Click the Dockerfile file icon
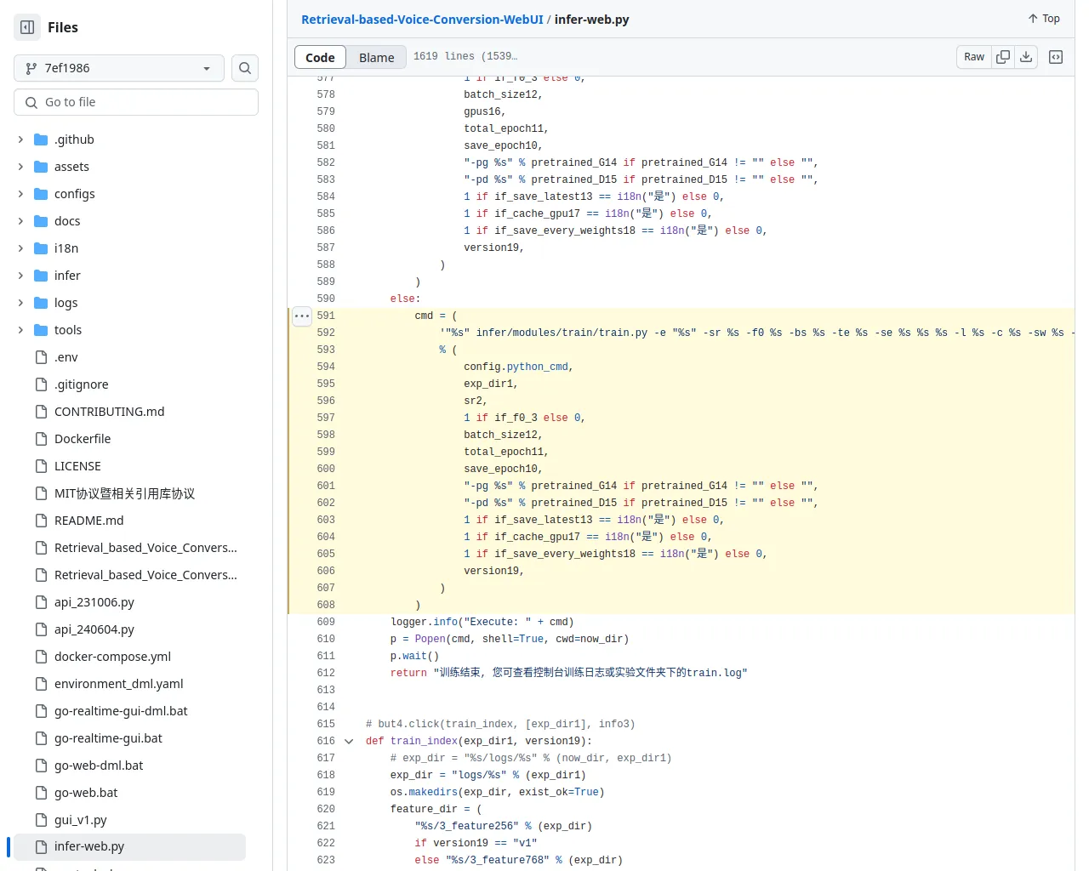 [x=41, y=439]
